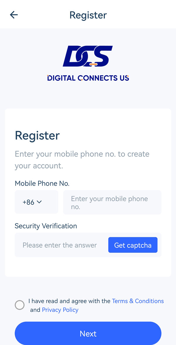The height and width of the screenshot is (345, 176).
Task: Open the Terms & Conditions link
Action: tap(138, 301)
